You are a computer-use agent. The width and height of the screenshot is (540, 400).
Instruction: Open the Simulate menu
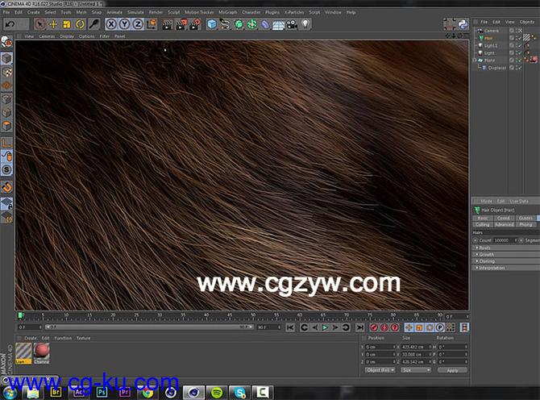[135, 12]
